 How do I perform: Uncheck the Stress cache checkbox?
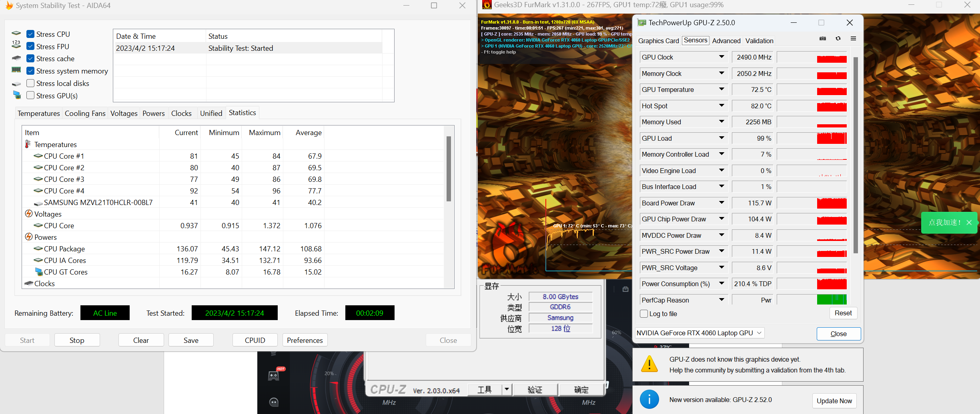pos(30,58)
